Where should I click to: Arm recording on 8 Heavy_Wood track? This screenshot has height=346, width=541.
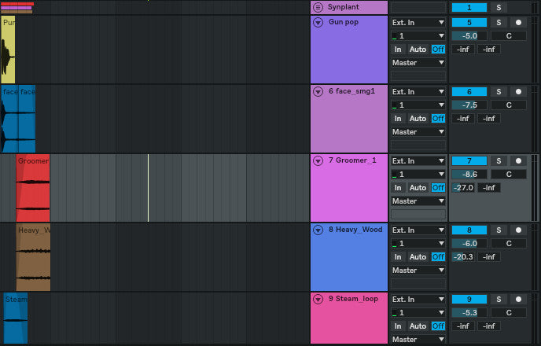pos(518,230)
